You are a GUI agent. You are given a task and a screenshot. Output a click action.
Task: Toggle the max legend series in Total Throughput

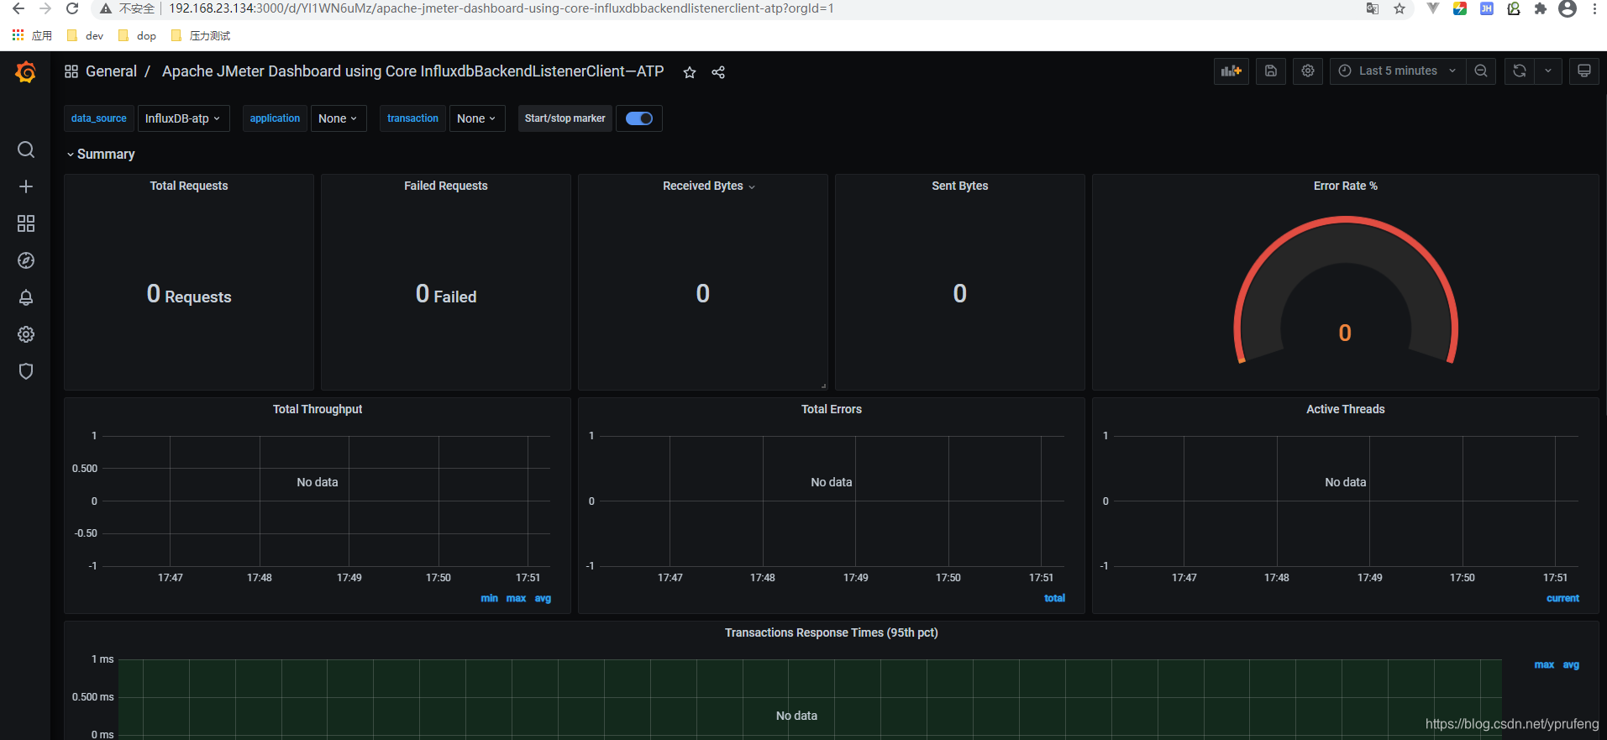tap(516, 598)
